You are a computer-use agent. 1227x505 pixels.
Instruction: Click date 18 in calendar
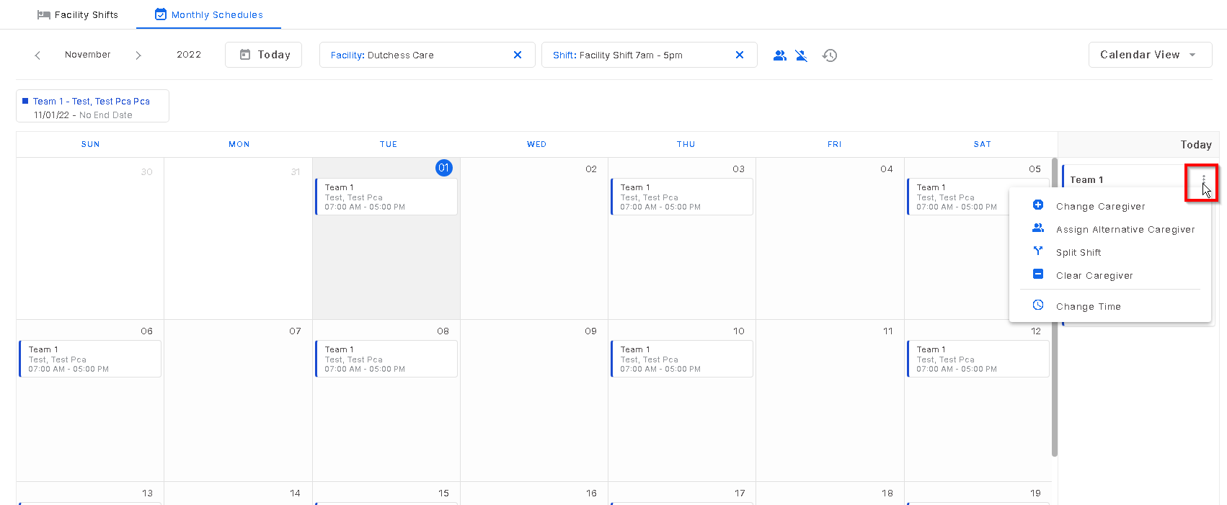click(887, 493)
